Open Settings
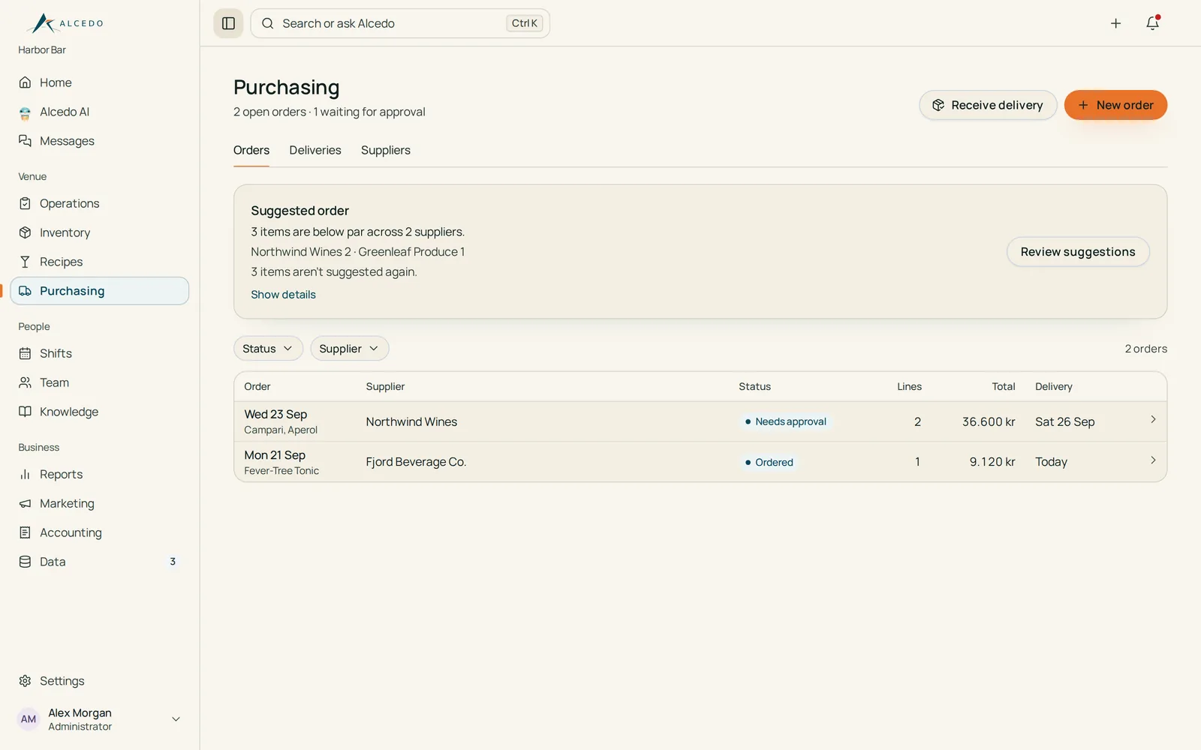1201x750 pixels. pos(99,681)
